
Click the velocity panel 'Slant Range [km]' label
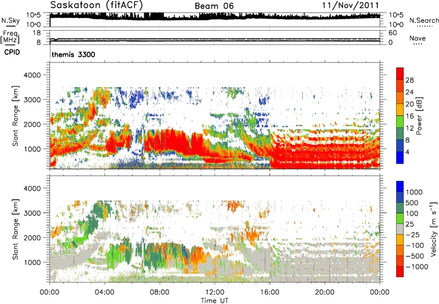pyautogui.click(x=15, y=229)
